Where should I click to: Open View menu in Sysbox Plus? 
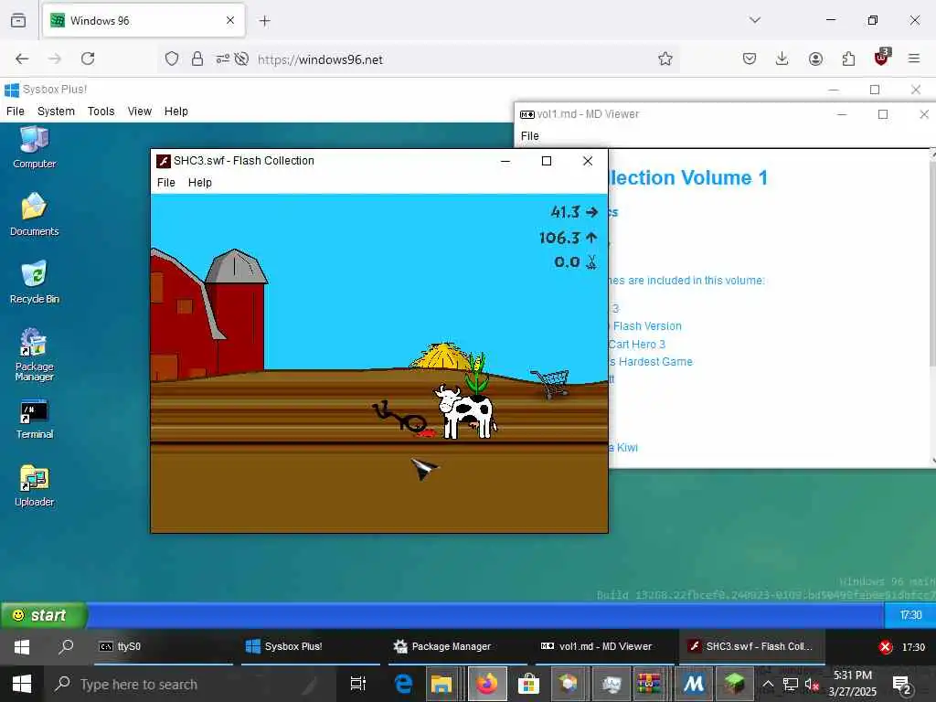tap(140, 111)
